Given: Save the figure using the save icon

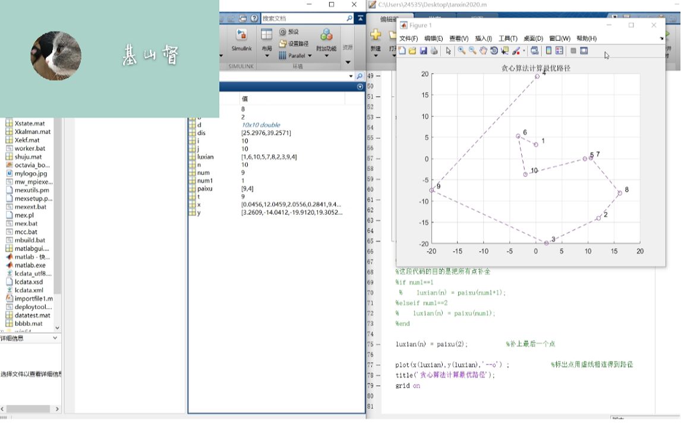Looking at the screenshot, I should click(x=424, y=51).
